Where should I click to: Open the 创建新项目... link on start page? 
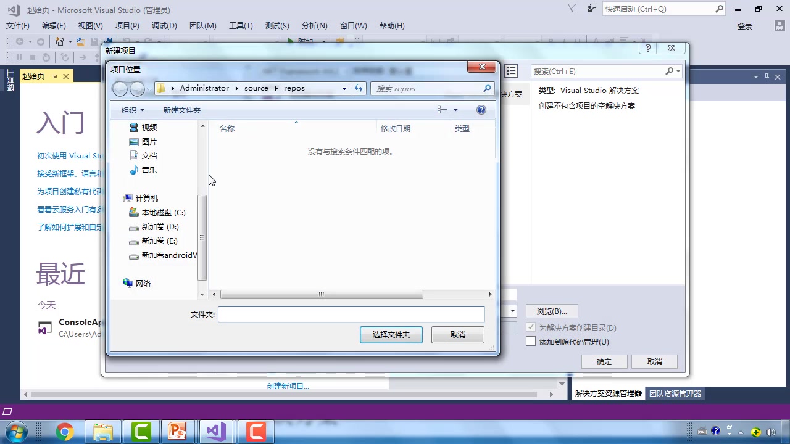point(288,386)
